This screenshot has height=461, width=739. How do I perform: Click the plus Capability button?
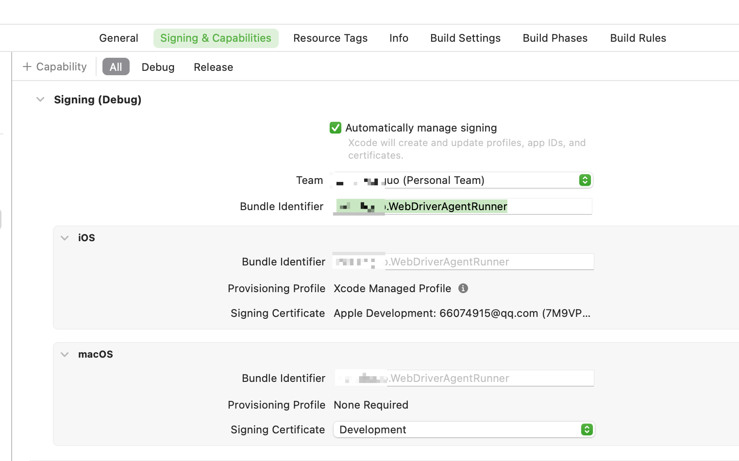coord(55,67)
